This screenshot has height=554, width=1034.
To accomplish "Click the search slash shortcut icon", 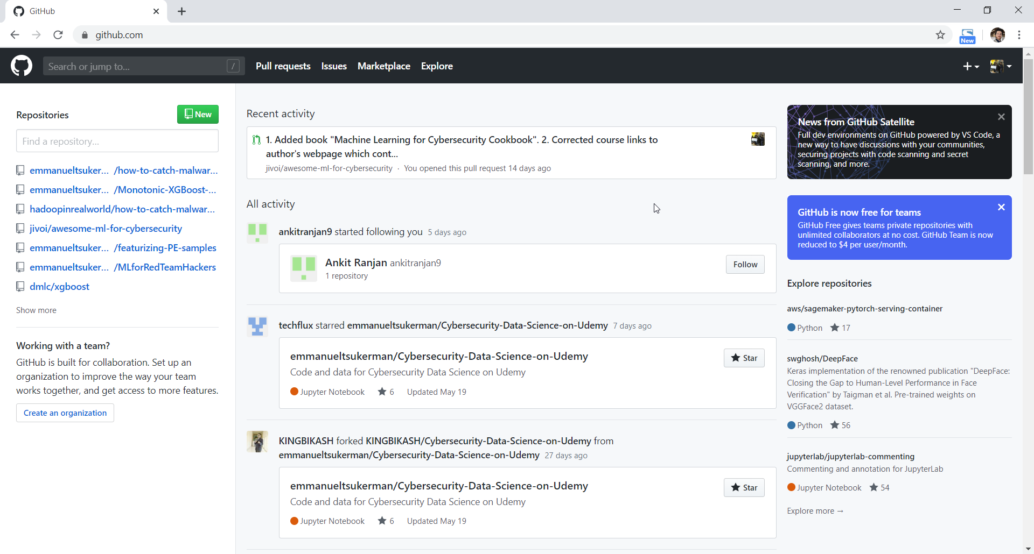I will pos(233,66).
